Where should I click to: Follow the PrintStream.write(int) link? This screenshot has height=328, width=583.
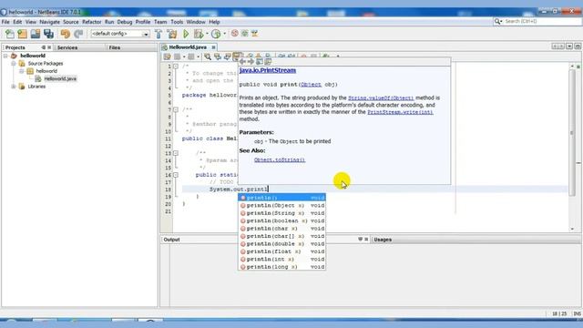400,112
